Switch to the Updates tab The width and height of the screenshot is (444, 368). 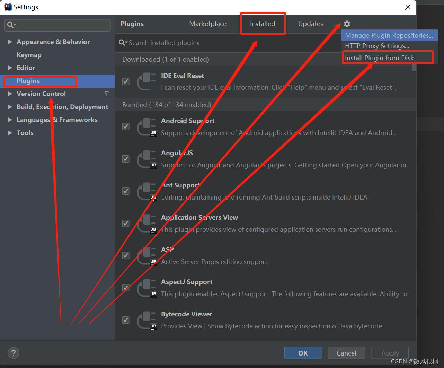pyautogui.click(x=311, y=24)
